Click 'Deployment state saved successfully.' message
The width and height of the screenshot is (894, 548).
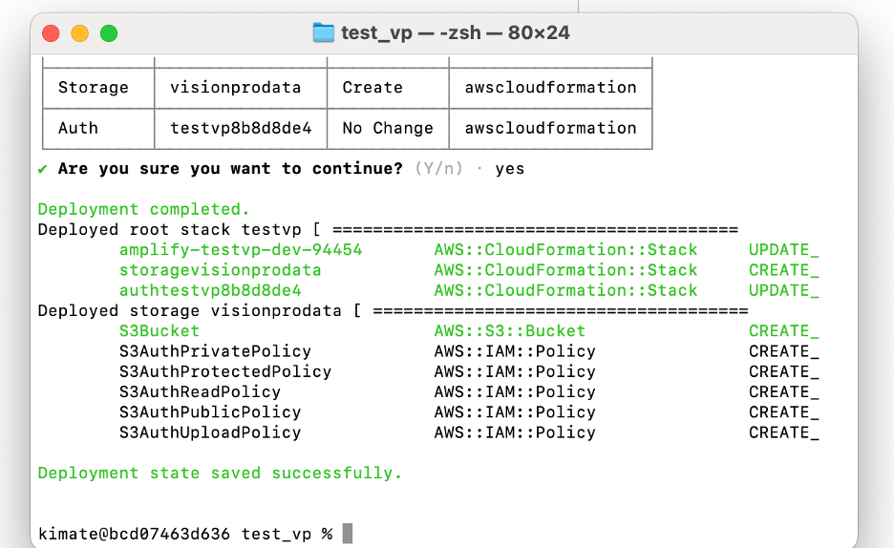pyautogui.click(x=220, y=474)
